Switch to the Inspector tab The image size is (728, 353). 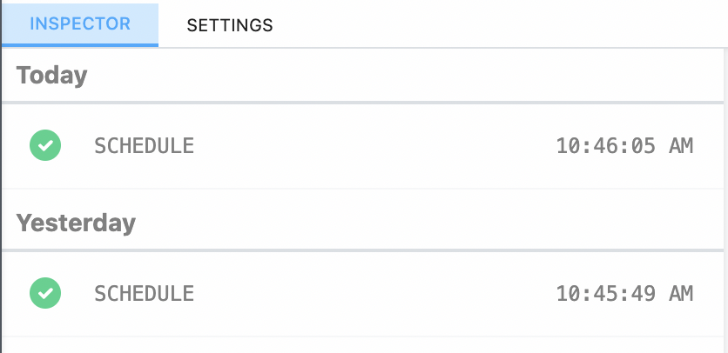point(80,24)
